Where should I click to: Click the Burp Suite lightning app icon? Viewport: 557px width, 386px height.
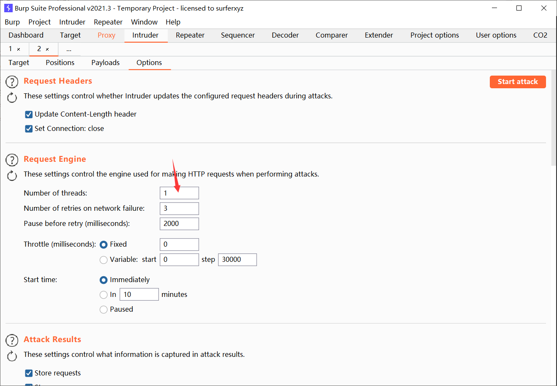coord(8,8)
